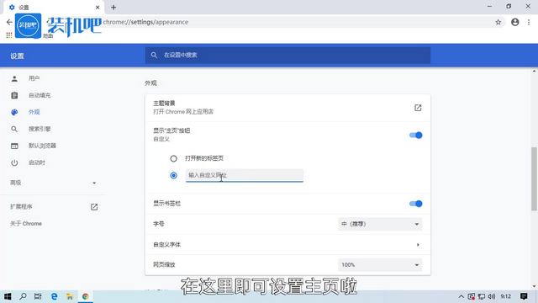Click the 设置 header title

(17, 56)
